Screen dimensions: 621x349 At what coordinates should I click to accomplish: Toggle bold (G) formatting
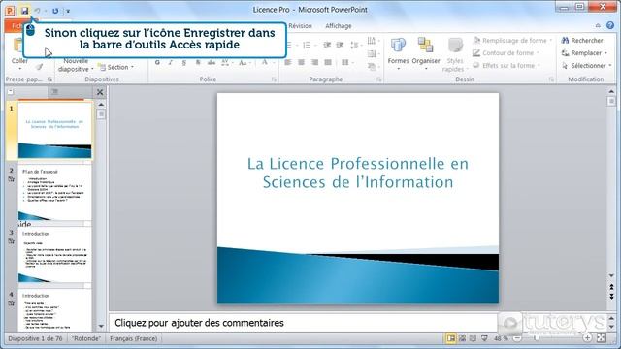click(x=157, y=62)
